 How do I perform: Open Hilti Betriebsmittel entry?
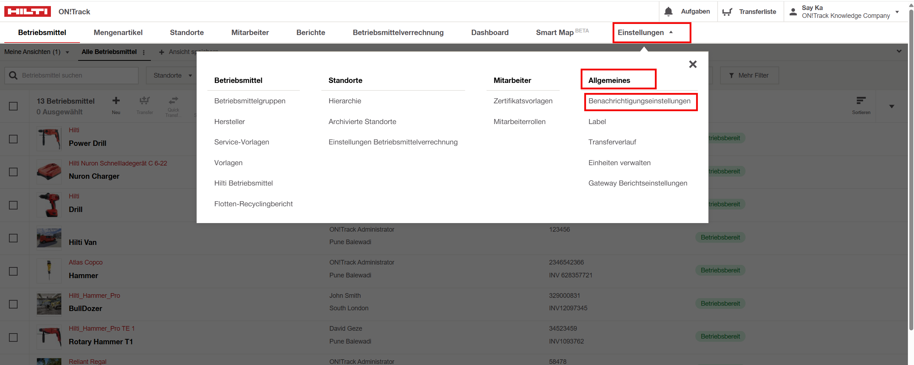tap(243, 183)
